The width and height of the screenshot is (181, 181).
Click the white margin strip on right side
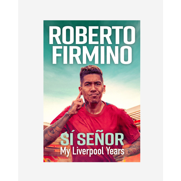pyautogui.click(x=172, y=90)
